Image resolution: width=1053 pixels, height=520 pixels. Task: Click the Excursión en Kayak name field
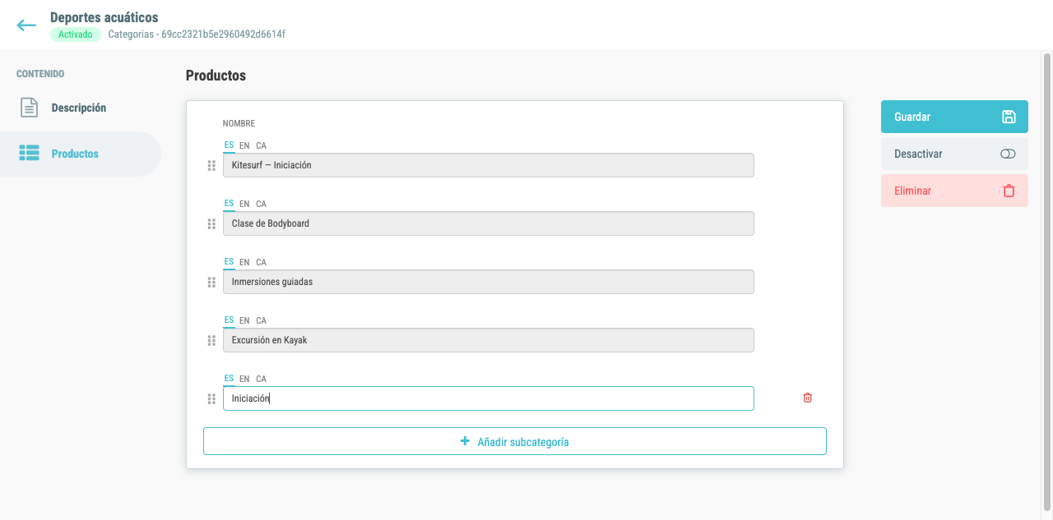pos(489,340)
